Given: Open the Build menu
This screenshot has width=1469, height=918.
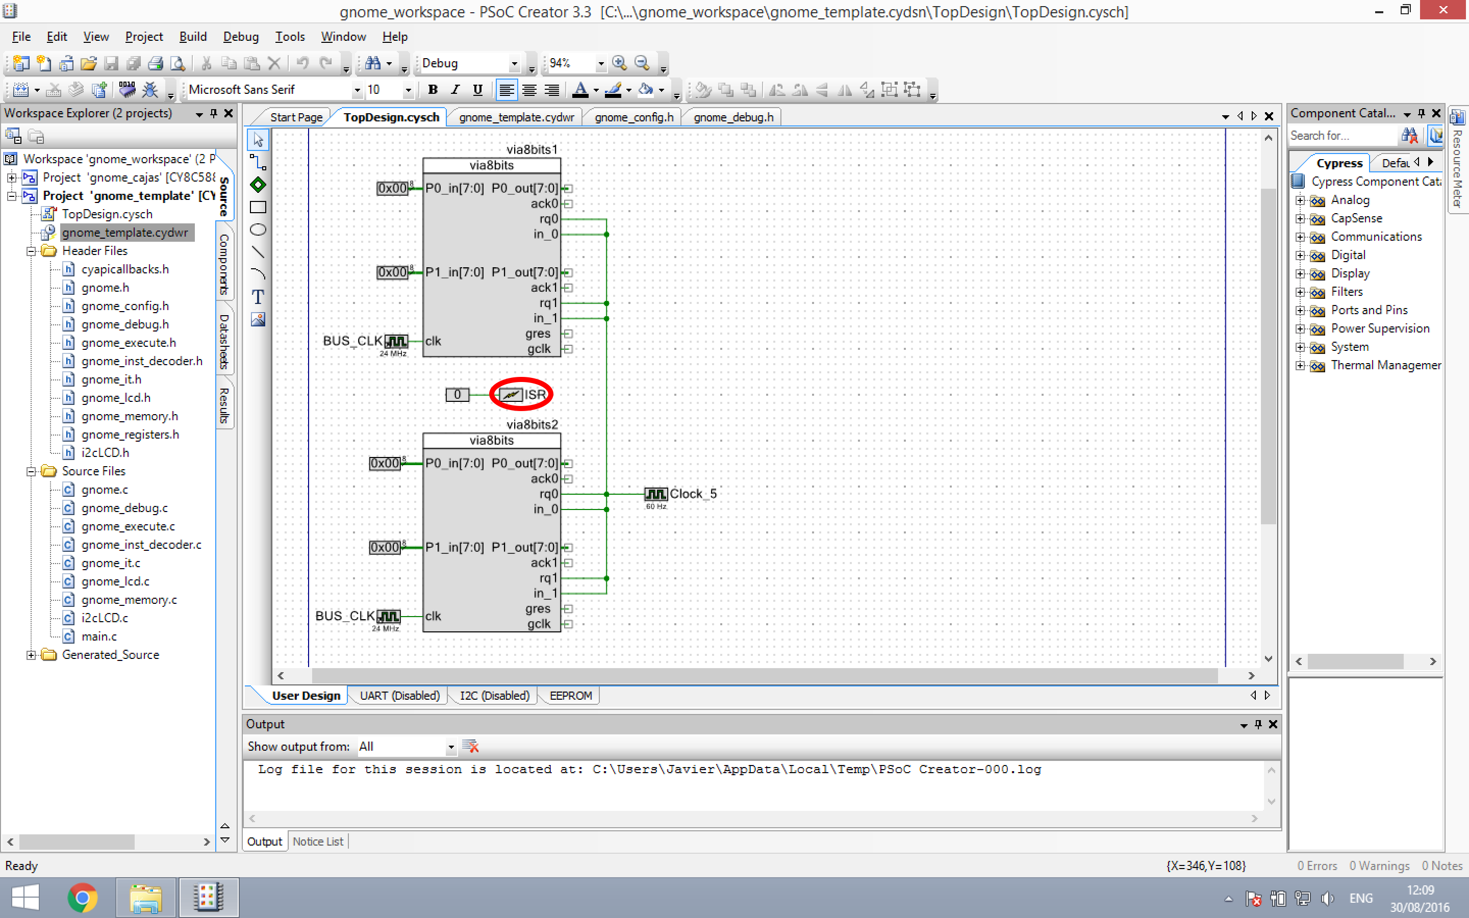Looking at the screenshot, I should (x=192, y=36).
